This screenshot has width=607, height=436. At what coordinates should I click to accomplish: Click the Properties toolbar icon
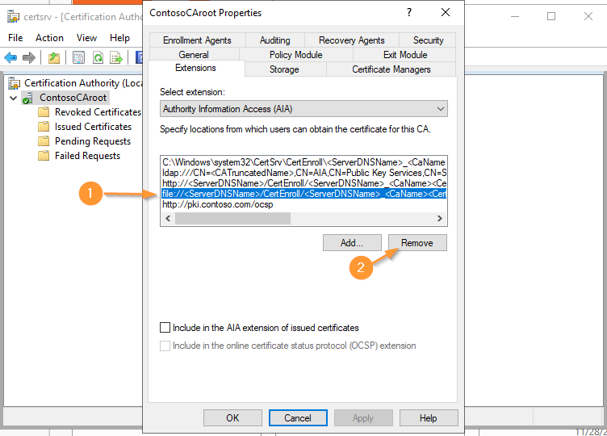pos(78,58)
